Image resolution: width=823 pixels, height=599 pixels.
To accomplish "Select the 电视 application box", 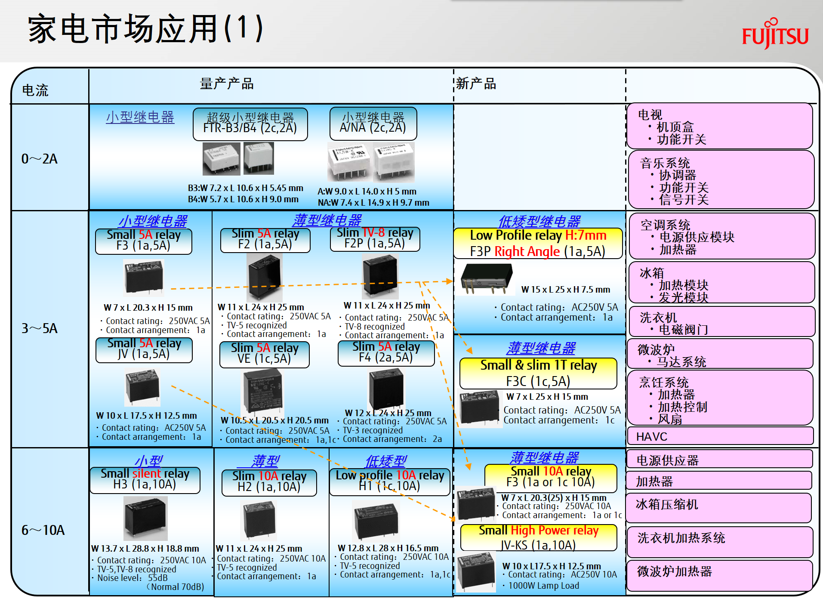I will pyautogui.click(x=720, y=126).
